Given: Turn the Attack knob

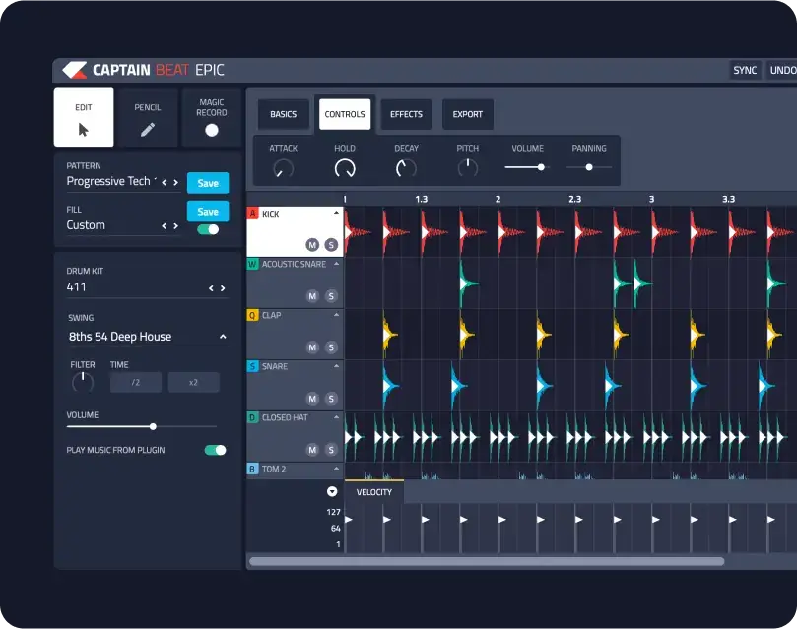Looking at the screenshot, I should tap(284, 168).
